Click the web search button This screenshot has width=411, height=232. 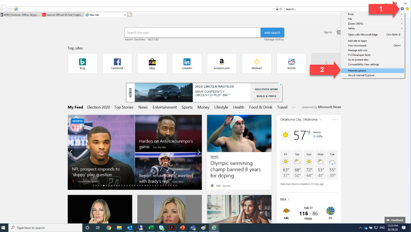click(x=272, y=33)
